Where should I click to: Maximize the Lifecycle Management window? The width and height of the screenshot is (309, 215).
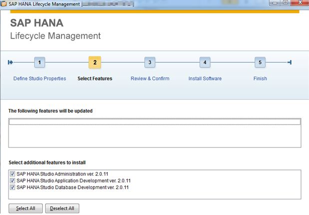point(286,3)
